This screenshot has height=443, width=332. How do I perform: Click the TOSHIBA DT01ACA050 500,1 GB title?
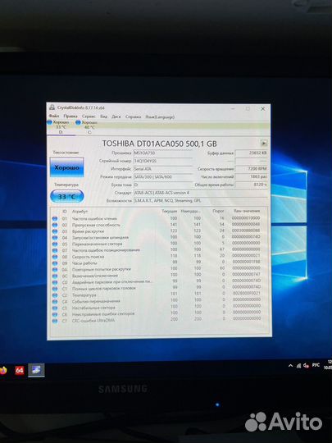pyautogui.click(x=160, y=144)
